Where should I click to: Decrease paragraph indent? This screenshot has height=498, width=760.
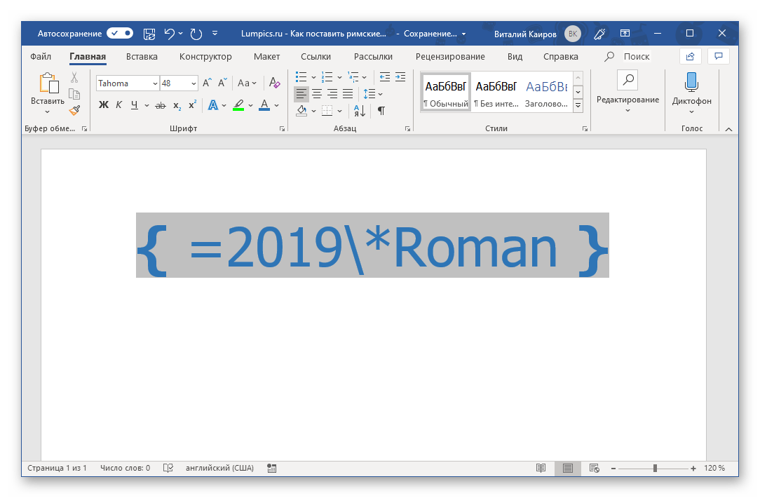click(x=385, y=77)
